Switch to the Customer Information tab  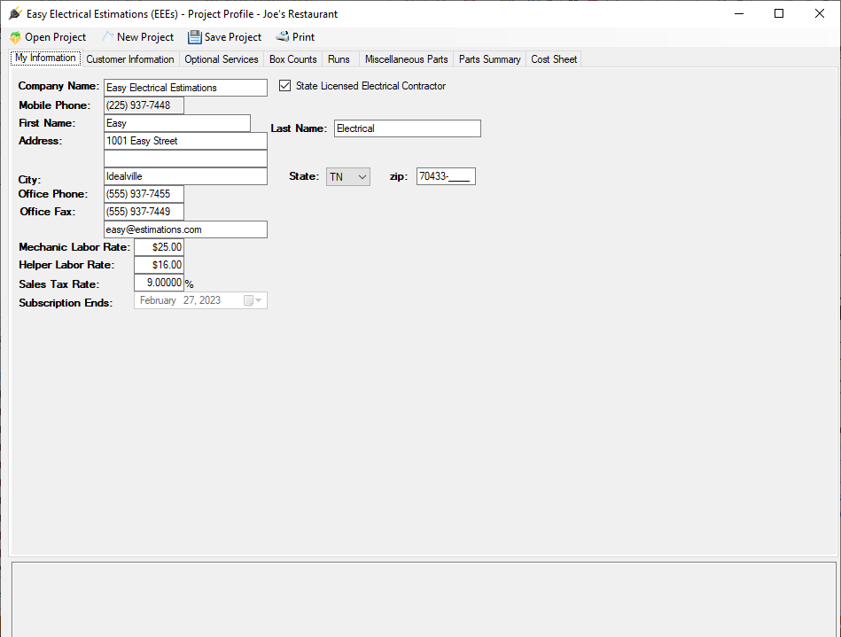coord(130,59)
